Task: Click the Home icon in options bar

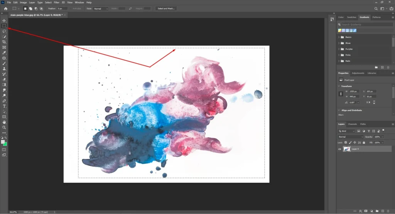Action: coord(5,8)
